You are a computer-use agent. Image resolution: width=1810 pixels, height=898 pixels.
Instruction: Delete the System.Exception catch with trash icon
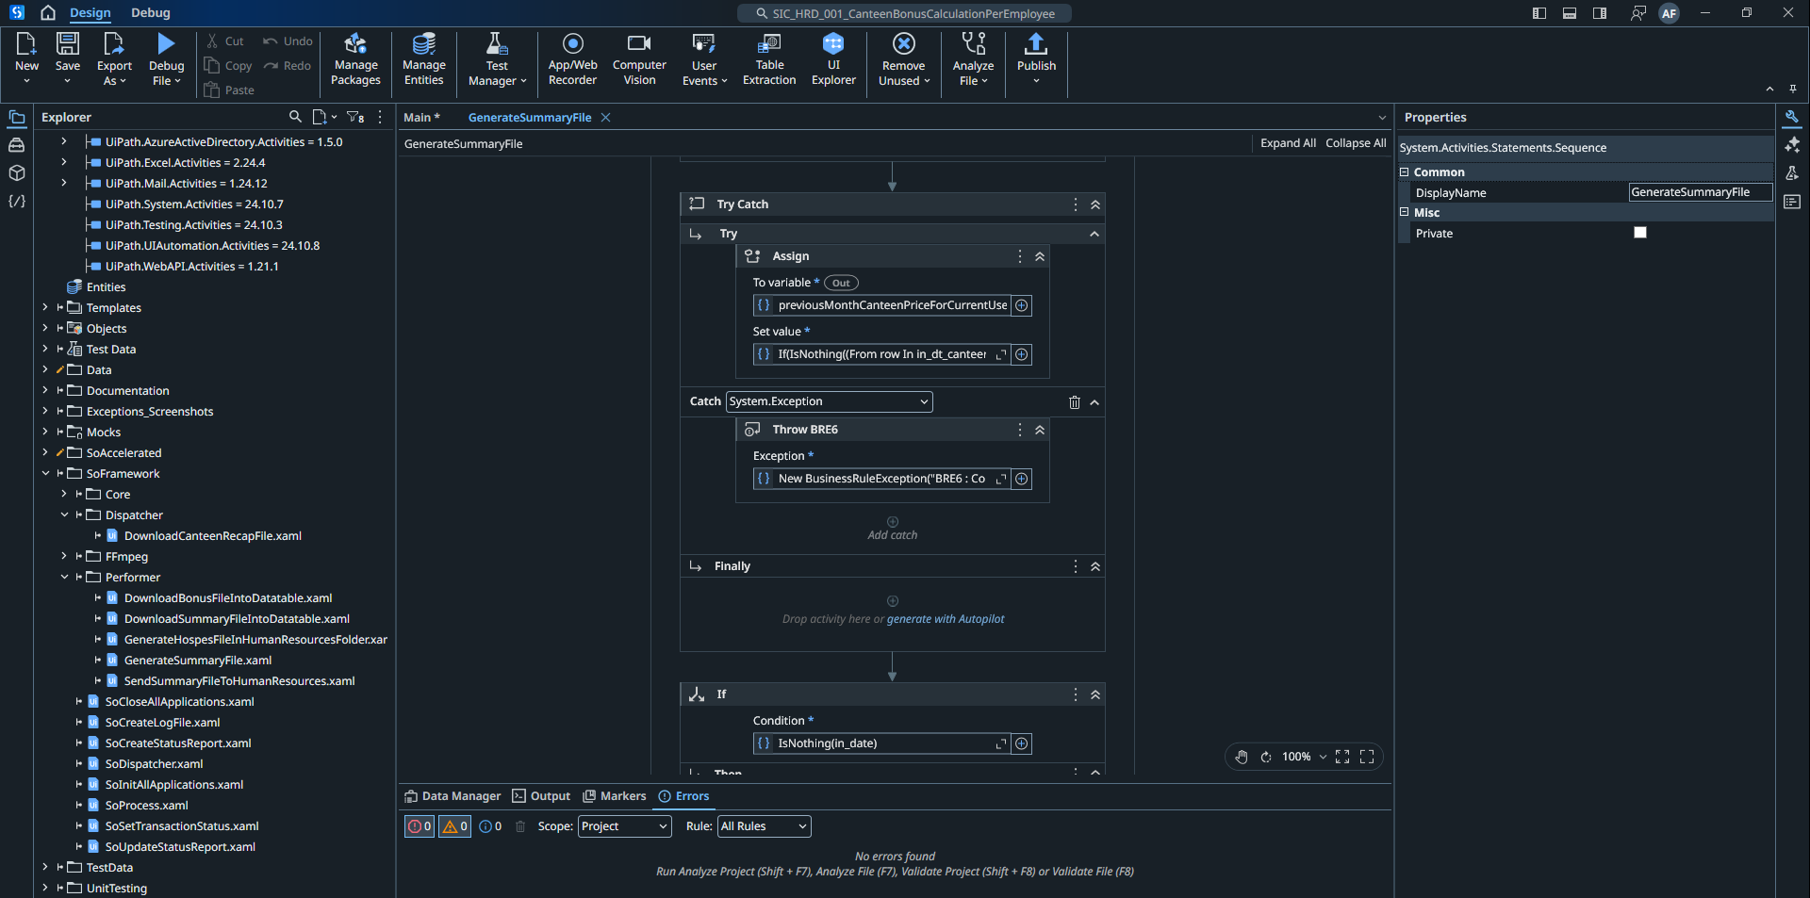tap(1074, 402)
